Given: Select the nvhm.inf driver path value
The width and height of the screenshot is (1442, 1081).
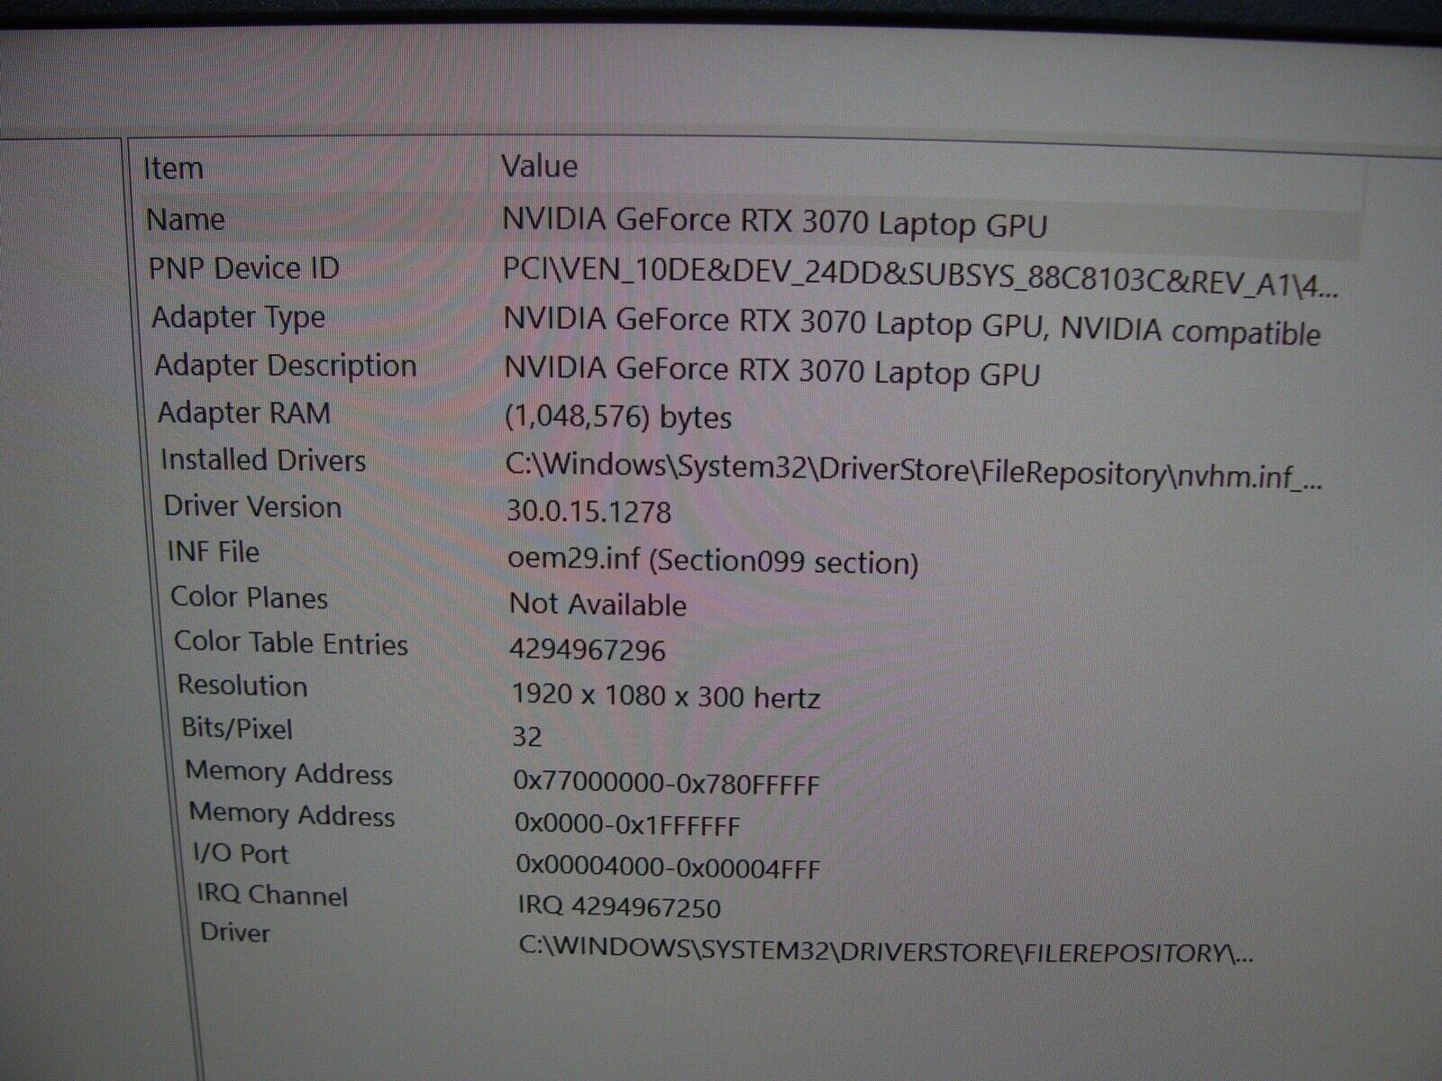Looking at the screenshot, I should click(914, 471).
